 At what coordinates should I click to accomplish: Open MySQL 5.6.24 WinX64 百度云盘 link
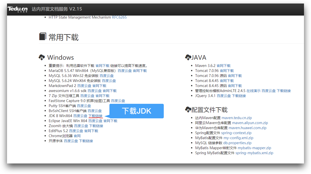tap(109, 81)
